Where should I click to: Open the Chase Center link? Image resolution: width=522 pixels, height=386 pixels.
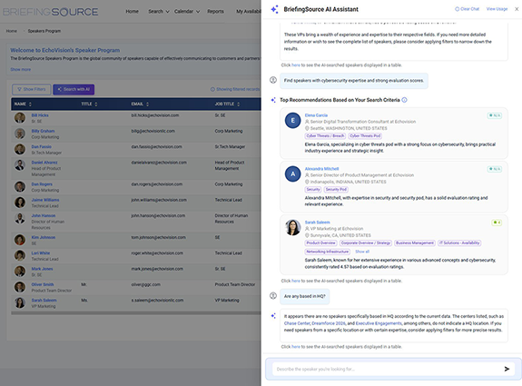pos(297,323)
